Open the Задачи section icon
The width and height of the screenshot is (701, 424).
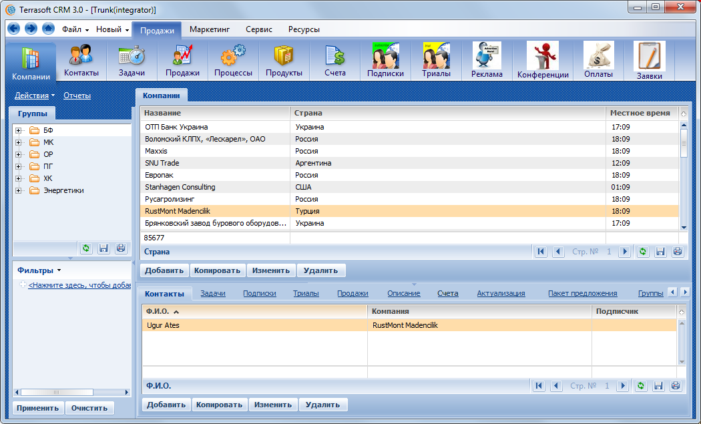click(132, 61)
